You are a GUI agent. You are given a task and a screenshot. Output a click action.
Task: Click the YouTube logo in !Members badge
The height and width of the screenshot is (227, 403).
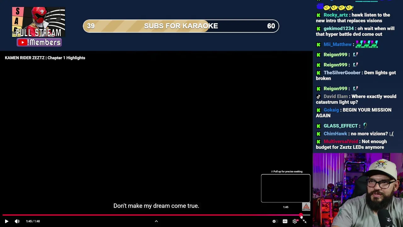22,42
